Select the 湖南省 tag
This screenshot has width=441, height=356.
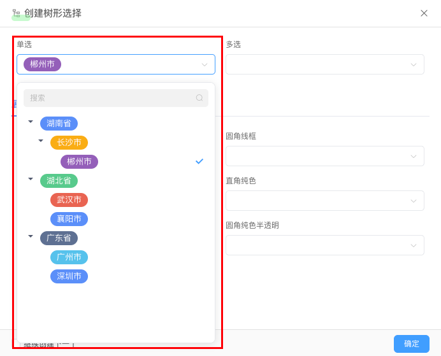59,124
